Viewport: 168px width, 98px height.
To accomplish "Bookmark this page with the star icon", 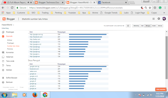I will 150,8.
